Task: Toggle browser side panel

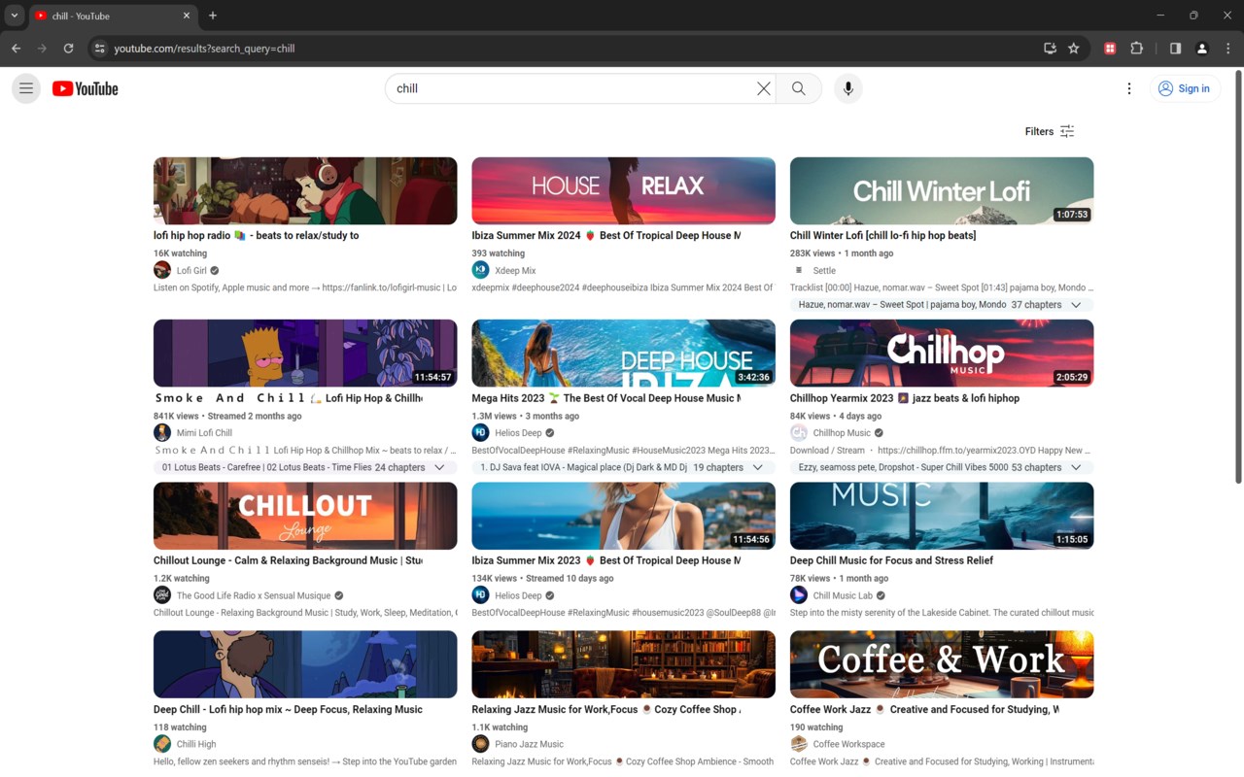Action: click(x=1175, y=49)
